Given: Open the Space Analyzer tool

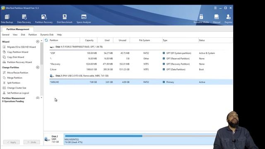Looking at the screenshot, I should pos(84,19).
